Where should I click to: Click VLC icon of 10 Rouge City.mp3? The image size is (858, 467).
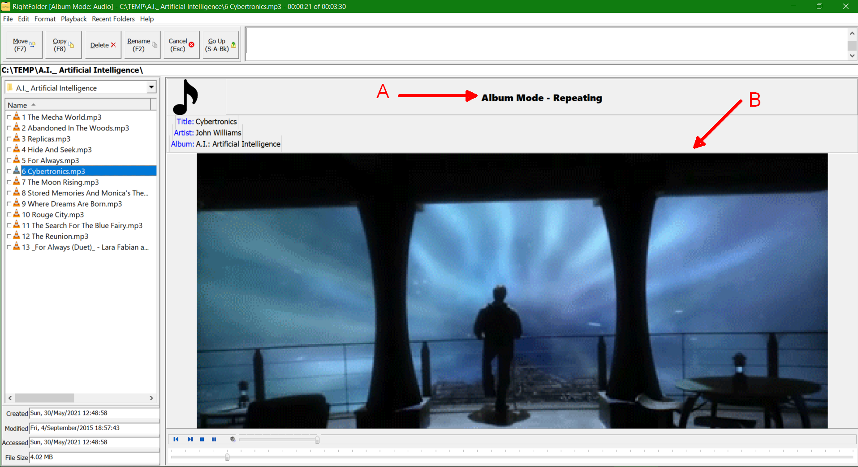click(17, 214)
